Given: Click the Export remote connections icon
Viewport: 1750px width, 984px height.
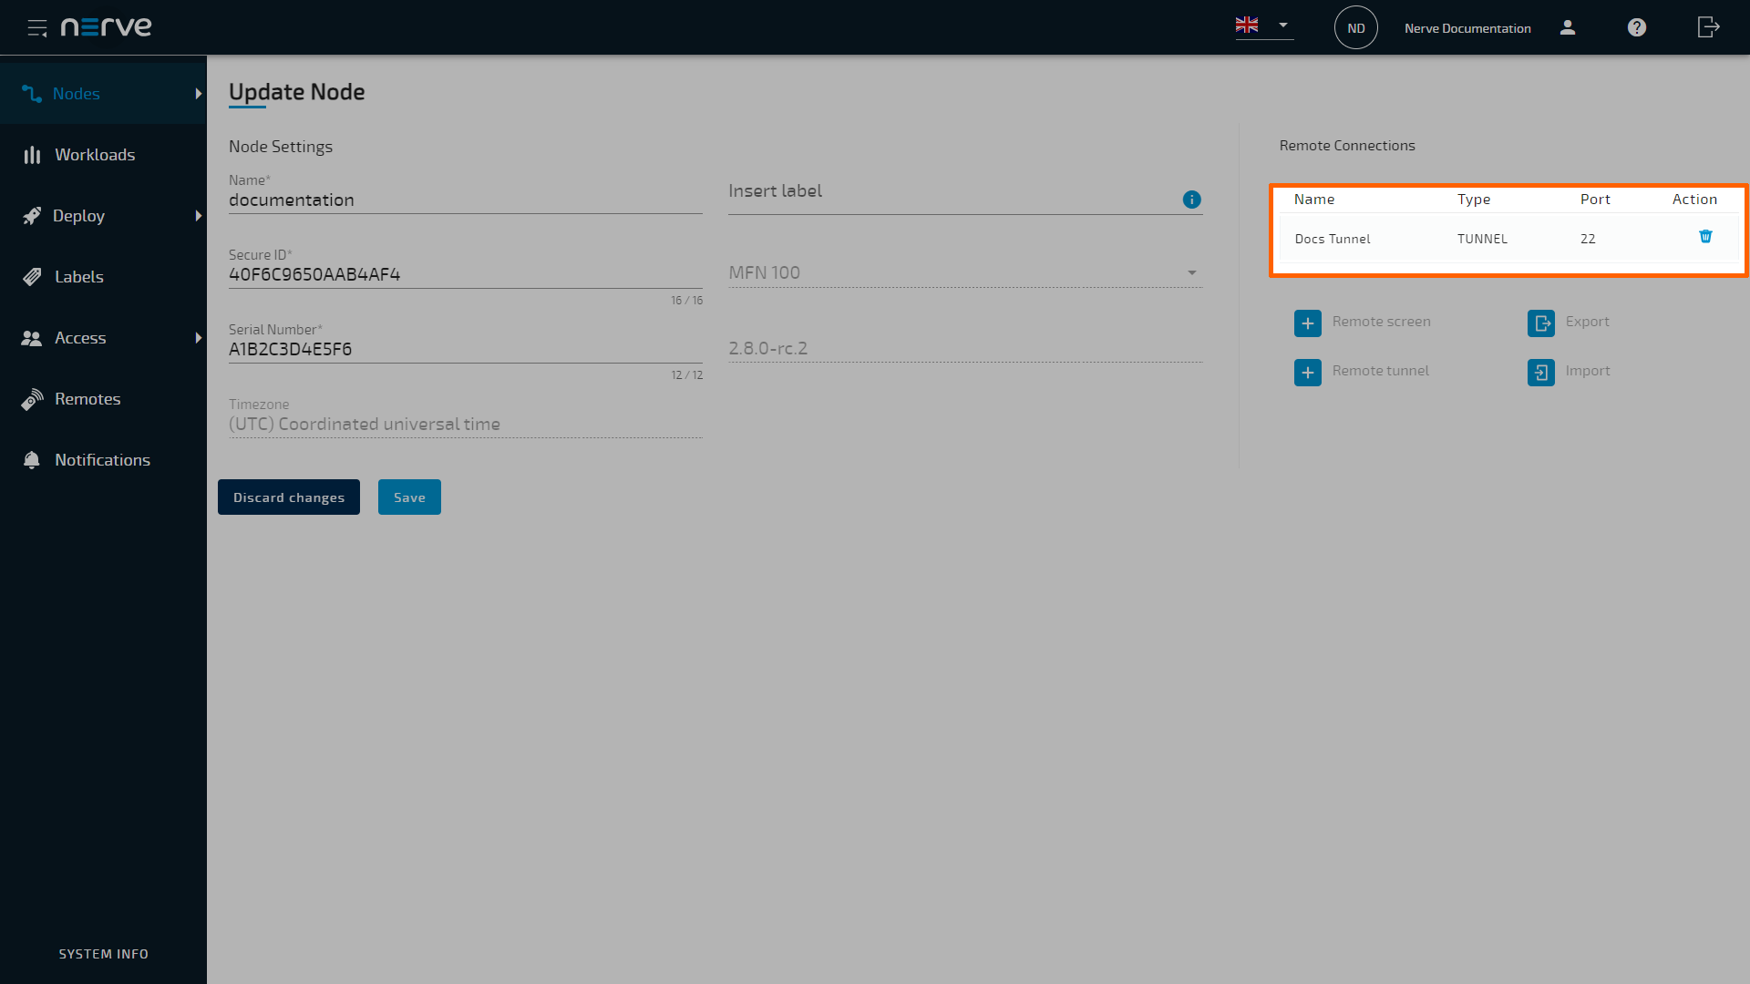Looking at the screenshot, I should pos(1541,323).
